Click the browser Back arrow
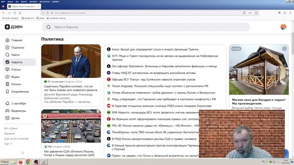The height and width of the screenshot is (165, 294). pos(4,13)
